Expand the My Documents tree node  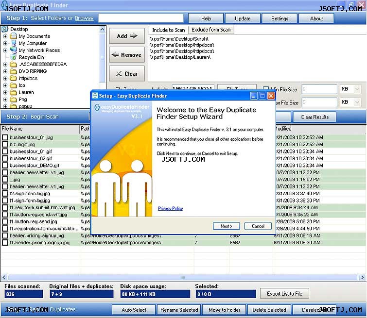point(5,36)
